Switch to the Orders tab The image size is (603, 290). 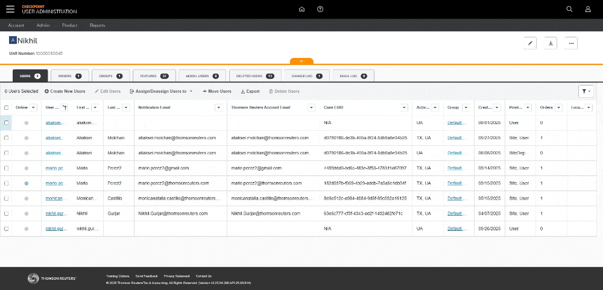[x=69, y=76]
